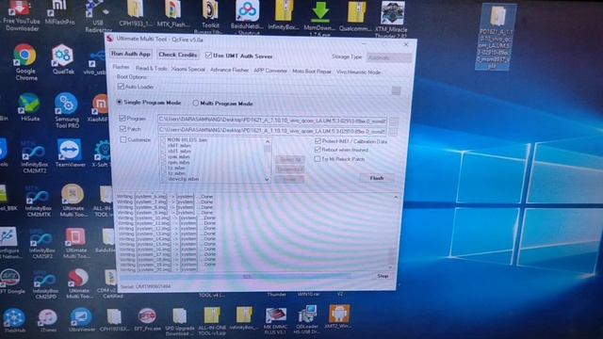603x339 pixels.
Task: Click the browse button beside Auto Loader
Action: [396, 90]
